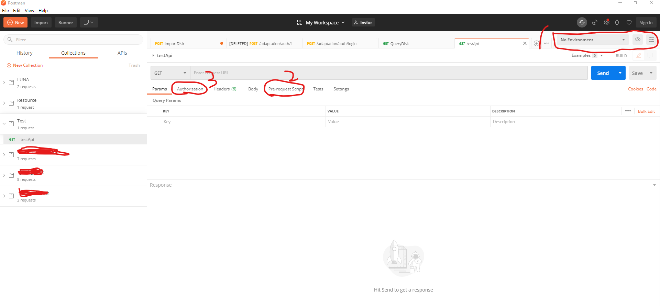The width and height of the screenshot is (660, 306).
Task: Expand the testApi request name triangle
Action: [x=153, y=55]
